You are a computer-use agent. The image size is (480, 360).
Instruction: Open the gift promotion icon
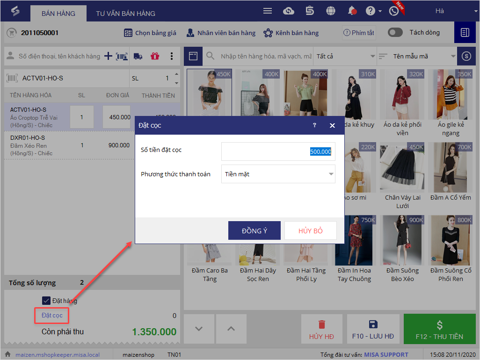tap(155, 56)
